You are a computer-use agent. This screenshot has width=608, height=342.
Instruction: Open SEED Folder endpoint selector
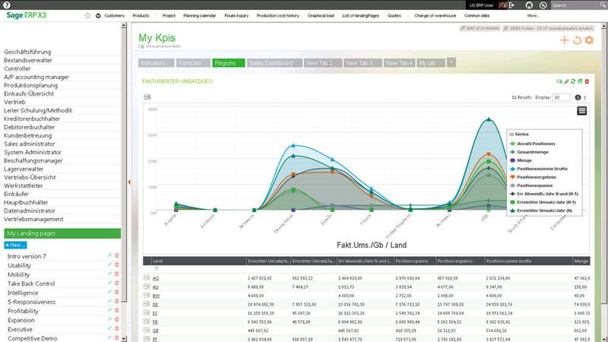click(548, 28)
